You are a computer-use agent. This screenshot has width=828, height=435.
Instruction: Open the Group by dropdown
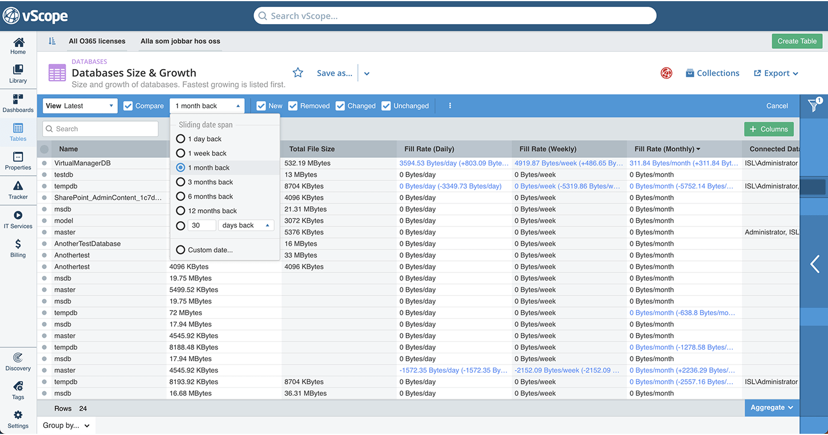(66, 426)
